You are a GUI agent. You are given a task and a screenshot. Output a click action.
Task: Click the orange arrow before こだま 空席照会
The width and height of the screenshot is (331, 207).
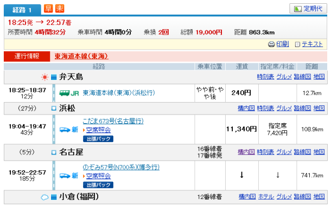point(84,130)
